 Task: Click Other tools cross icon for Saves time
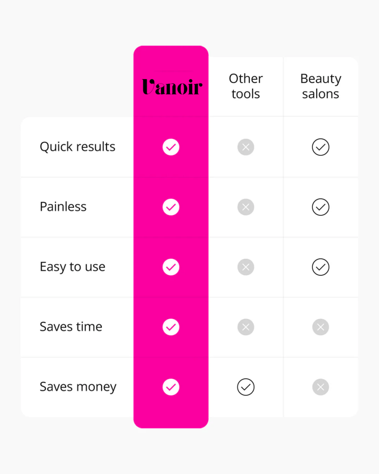[246, 327]
